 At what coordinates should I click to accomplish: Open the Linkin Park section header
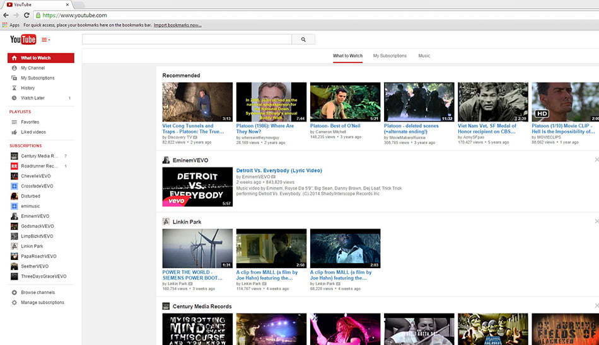(187, 222)
